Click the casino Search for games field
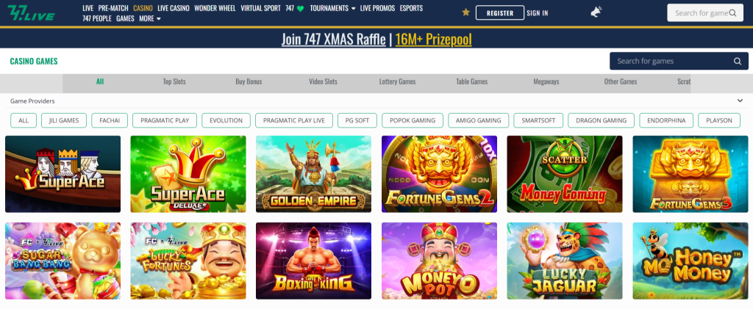Viewport: 753px width, 309px height. tap(679, 61)
